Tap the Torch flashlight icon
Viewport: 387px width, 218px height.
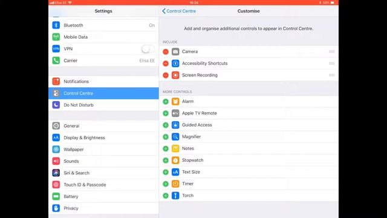point(175,196)
